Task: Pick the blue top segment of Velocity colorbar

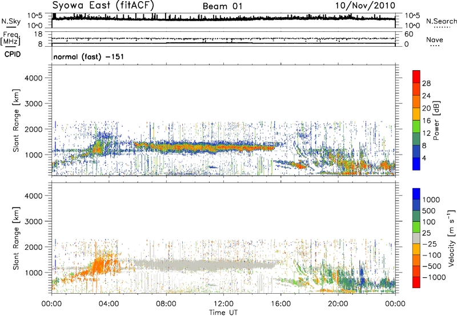Action: [x=416, y=194]
